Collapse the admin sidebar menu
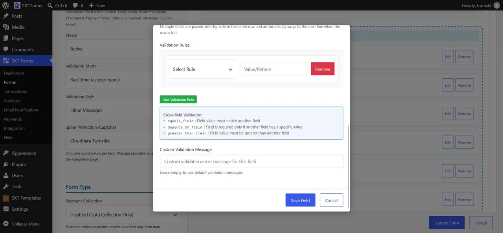Screen dimensions: 503x233 tap(26, 224)
